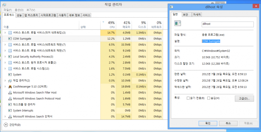
Task: Close the dllhost properties dialog
Action: click(x=256, y=6)
